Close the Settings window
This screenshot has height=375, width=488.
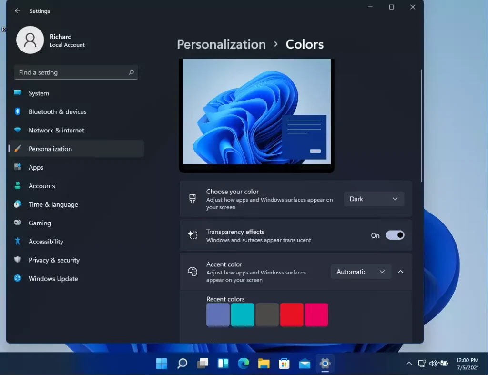[413, 7]
